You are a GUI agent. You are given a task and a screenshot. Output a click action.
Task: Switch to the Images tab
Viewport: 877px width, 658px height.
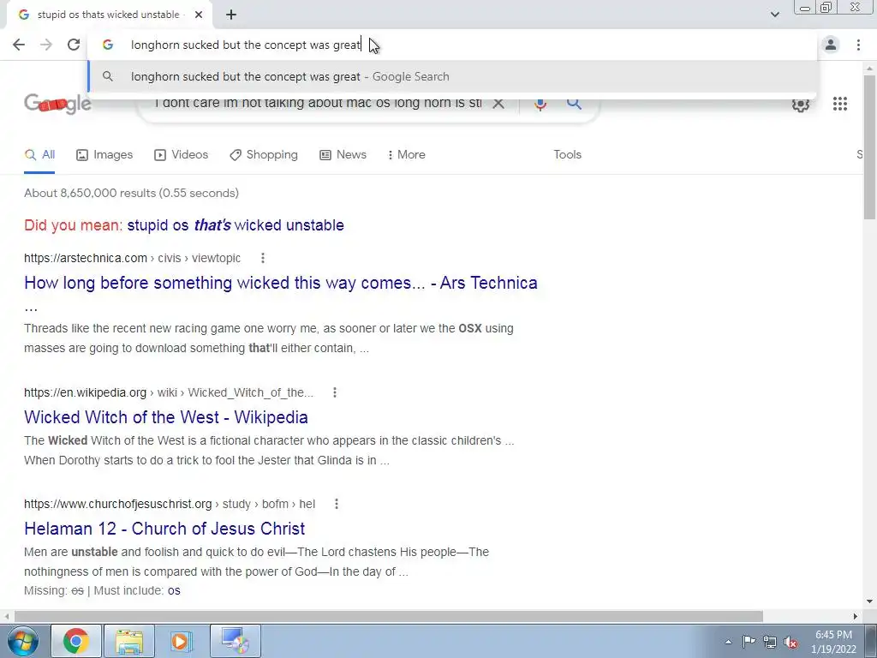click(104, 155)
